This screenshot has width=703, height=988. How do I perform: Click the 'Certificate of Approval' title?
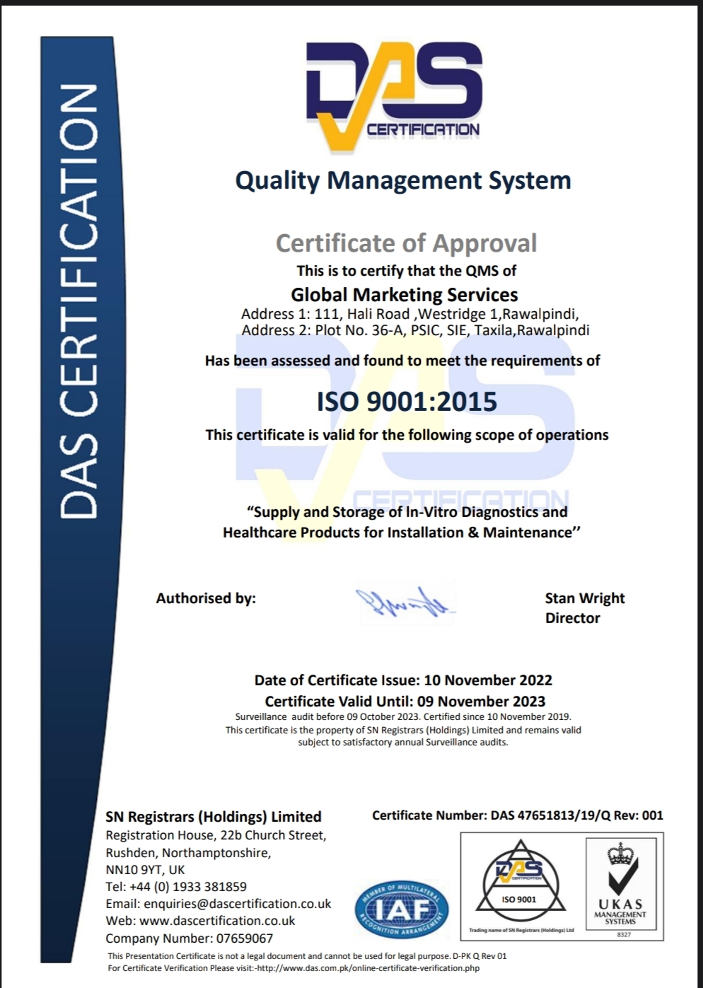click(406, 243)
